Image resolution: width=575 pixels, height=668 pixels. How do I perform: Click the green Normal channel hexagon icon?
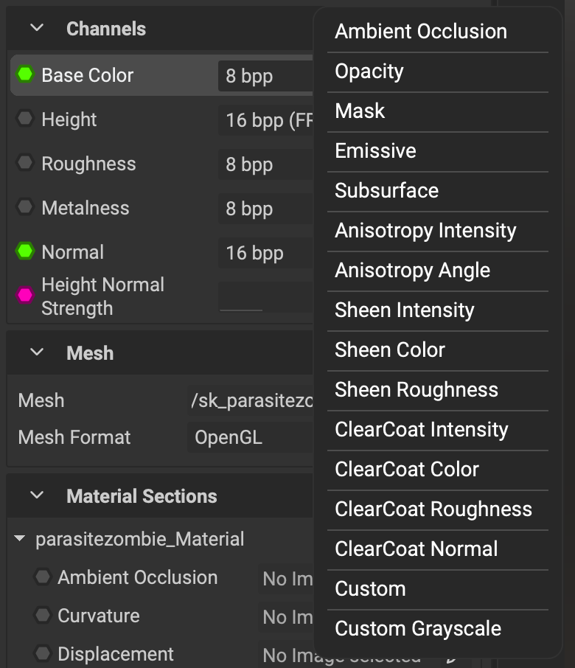click(26, 251)
